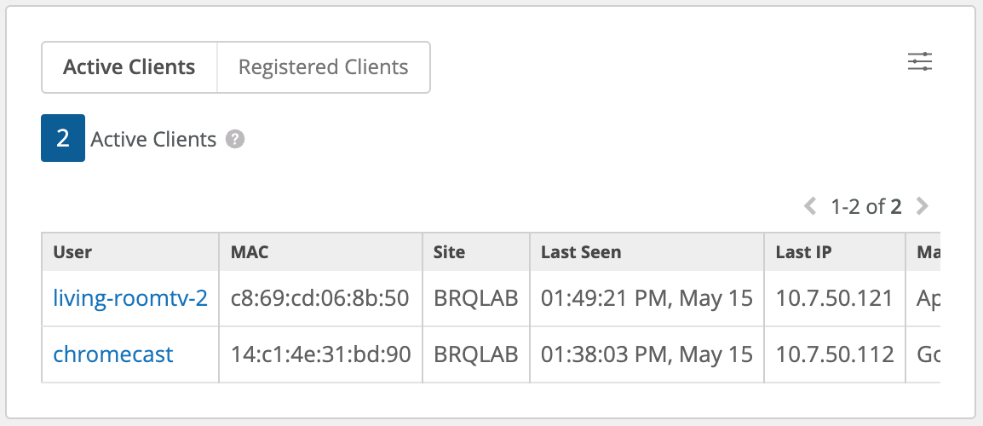
Task: Click the blue active clients count badge
Action: (63, 139)
